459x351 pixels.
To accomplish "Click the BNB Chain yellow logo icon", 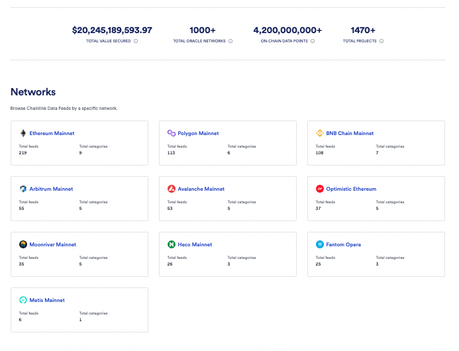I will (320, 133).
